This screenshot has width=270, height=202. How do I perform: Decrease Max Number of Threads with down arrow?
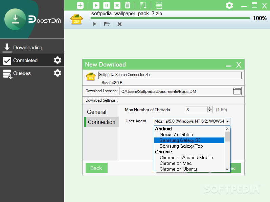pyautogui.click(x=209, y=111)
